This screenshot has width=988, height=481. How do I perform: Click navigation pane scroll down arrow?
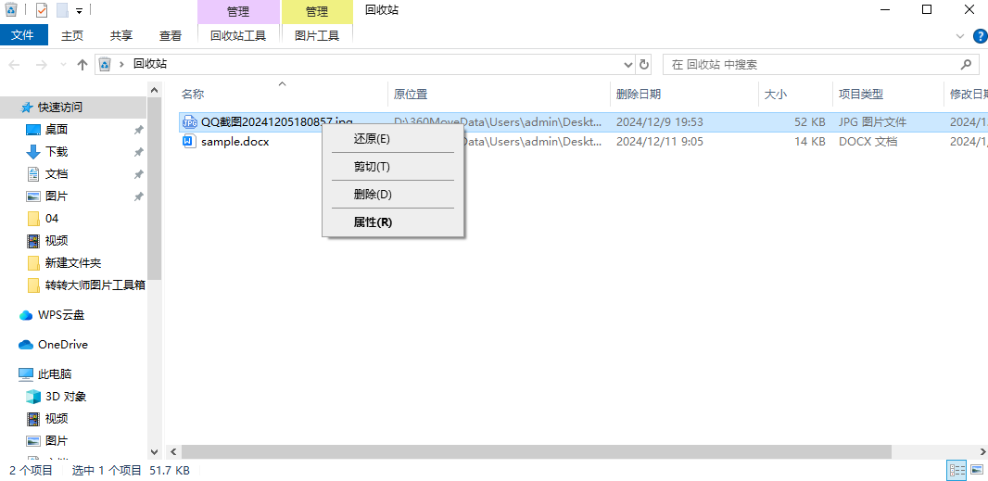pos(155,451)
